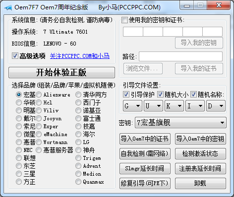Click 导入Oem7中的密钥 button
The width and height of the screenshot is (234, 197).
tap(200, 139)
